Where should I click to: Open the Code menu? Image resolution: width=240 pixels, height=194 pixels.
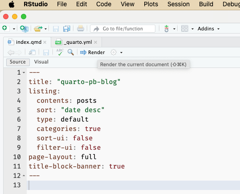pos(104,4)
